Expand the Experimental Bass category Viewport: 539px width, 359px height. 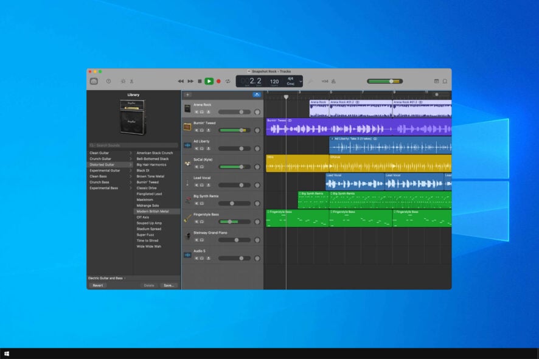130,188
